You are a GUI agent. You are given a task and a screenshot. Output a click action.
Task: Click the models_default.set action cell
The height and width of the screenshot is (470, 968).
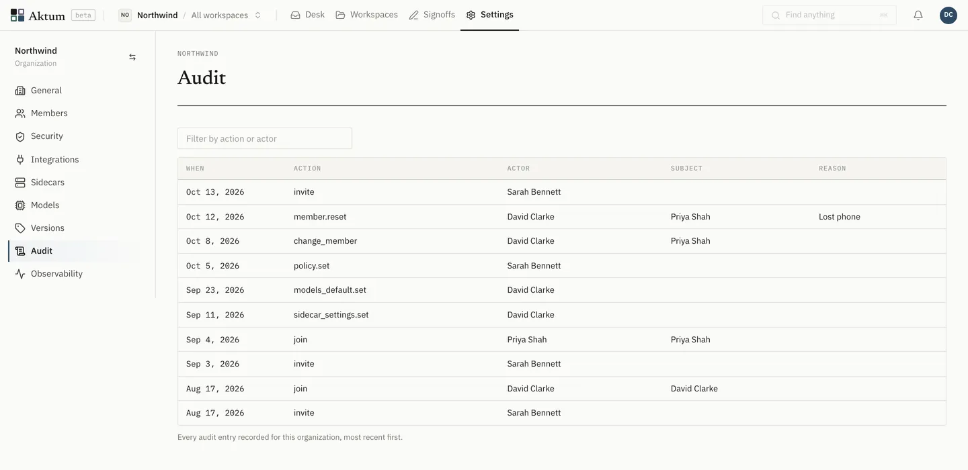(330, 290)
